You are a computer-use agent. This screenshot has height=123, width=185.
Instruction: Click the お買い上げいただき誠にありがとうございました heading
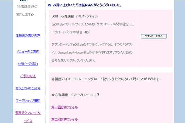(x=87, y=5)
